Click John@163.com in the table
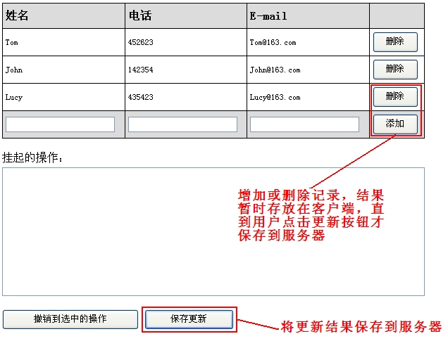Viewport: 448px width, 341px height. [275, 70]
